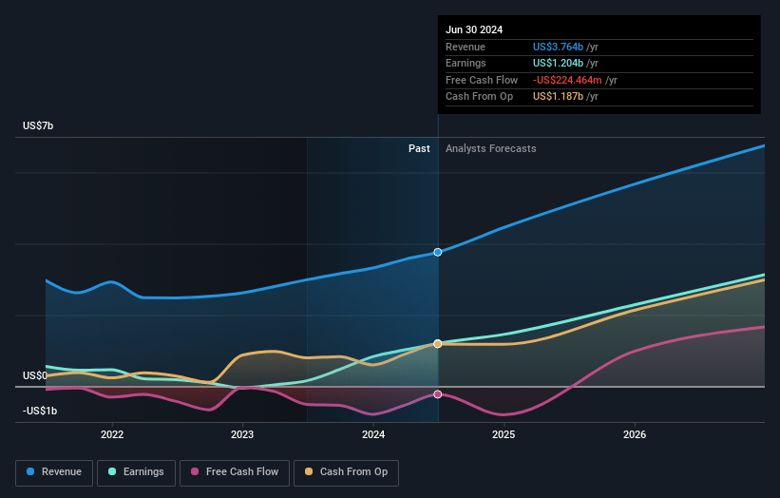Click the Free Cash Flow row label in tooltip

pyautogui.click(x=482, y=80)
